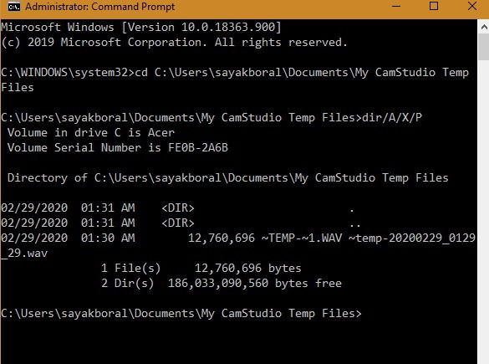This screenshot has width=489, height=364.
Task: Close the Administrator Command Prompt window
Action: pyautogui.click(x=471, y=6)
